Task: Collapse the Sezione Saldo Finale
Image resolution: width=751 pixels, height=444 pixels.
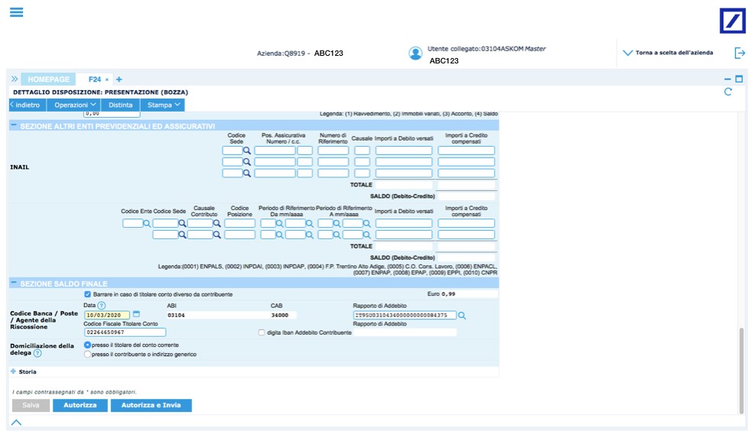Action: tap(14, 284)
